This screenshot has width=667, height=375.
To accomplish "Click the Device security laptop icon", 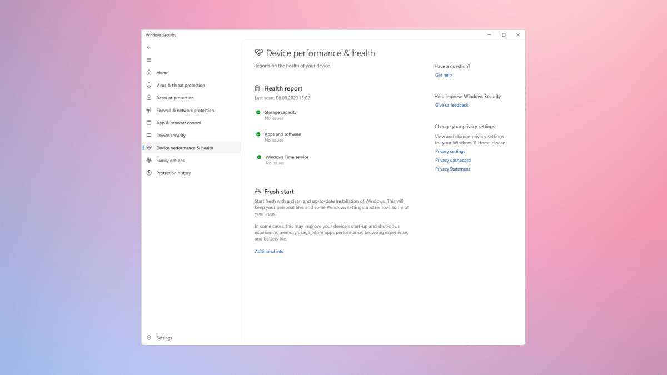I will tap(149, 136).
